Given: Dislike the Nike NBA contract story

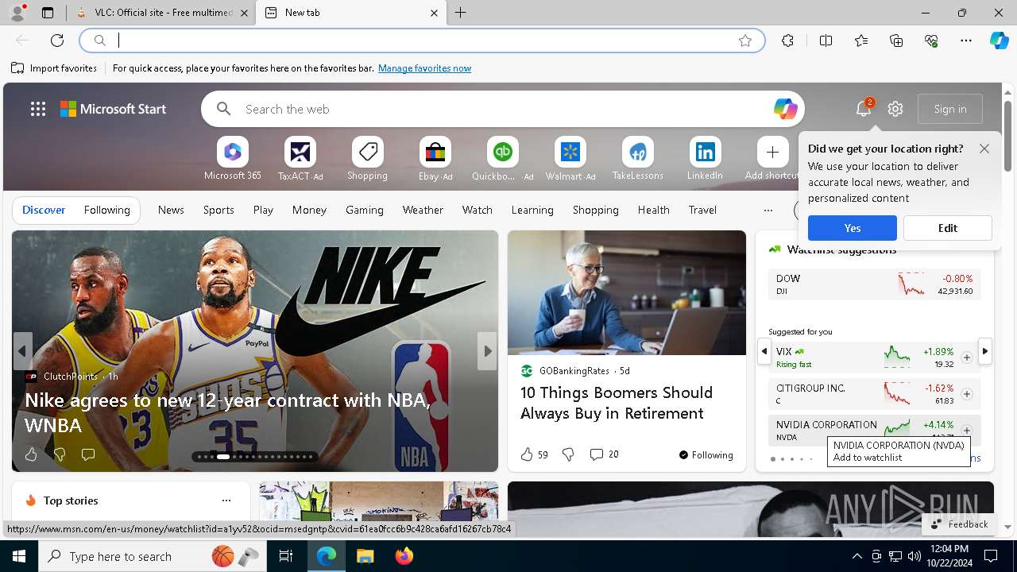Looking at the screenshot, I should [60, 454].
